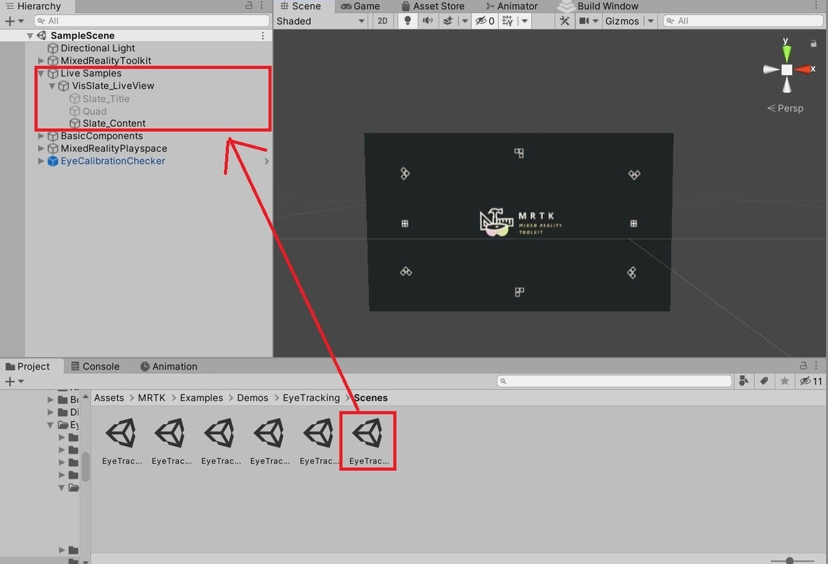Screen dimensions: 828x564
Task: Switch to the Animator tab
Action: (x=511, y=6)
